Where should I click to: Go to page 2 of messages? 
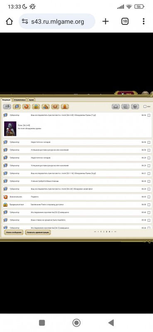pos(104,232)
